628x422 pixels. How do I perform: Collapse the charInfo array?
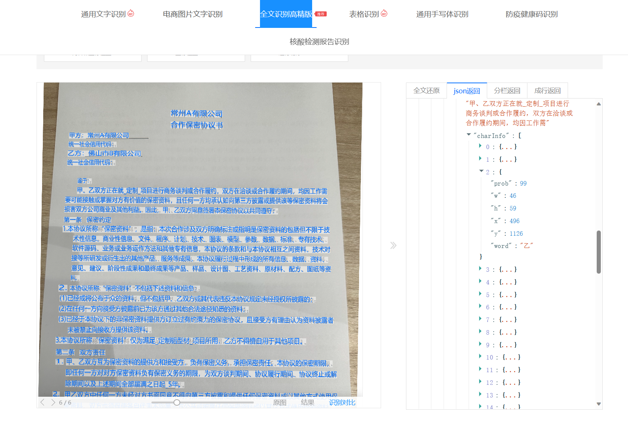[469, 135]
